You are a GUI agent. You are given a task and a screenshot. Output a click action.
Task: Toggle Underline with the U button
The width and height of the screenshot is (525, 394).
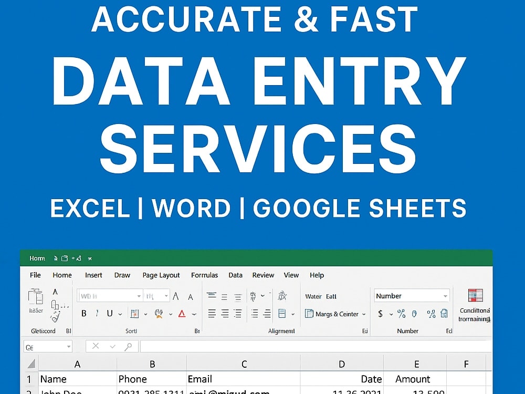click(110, 314)
